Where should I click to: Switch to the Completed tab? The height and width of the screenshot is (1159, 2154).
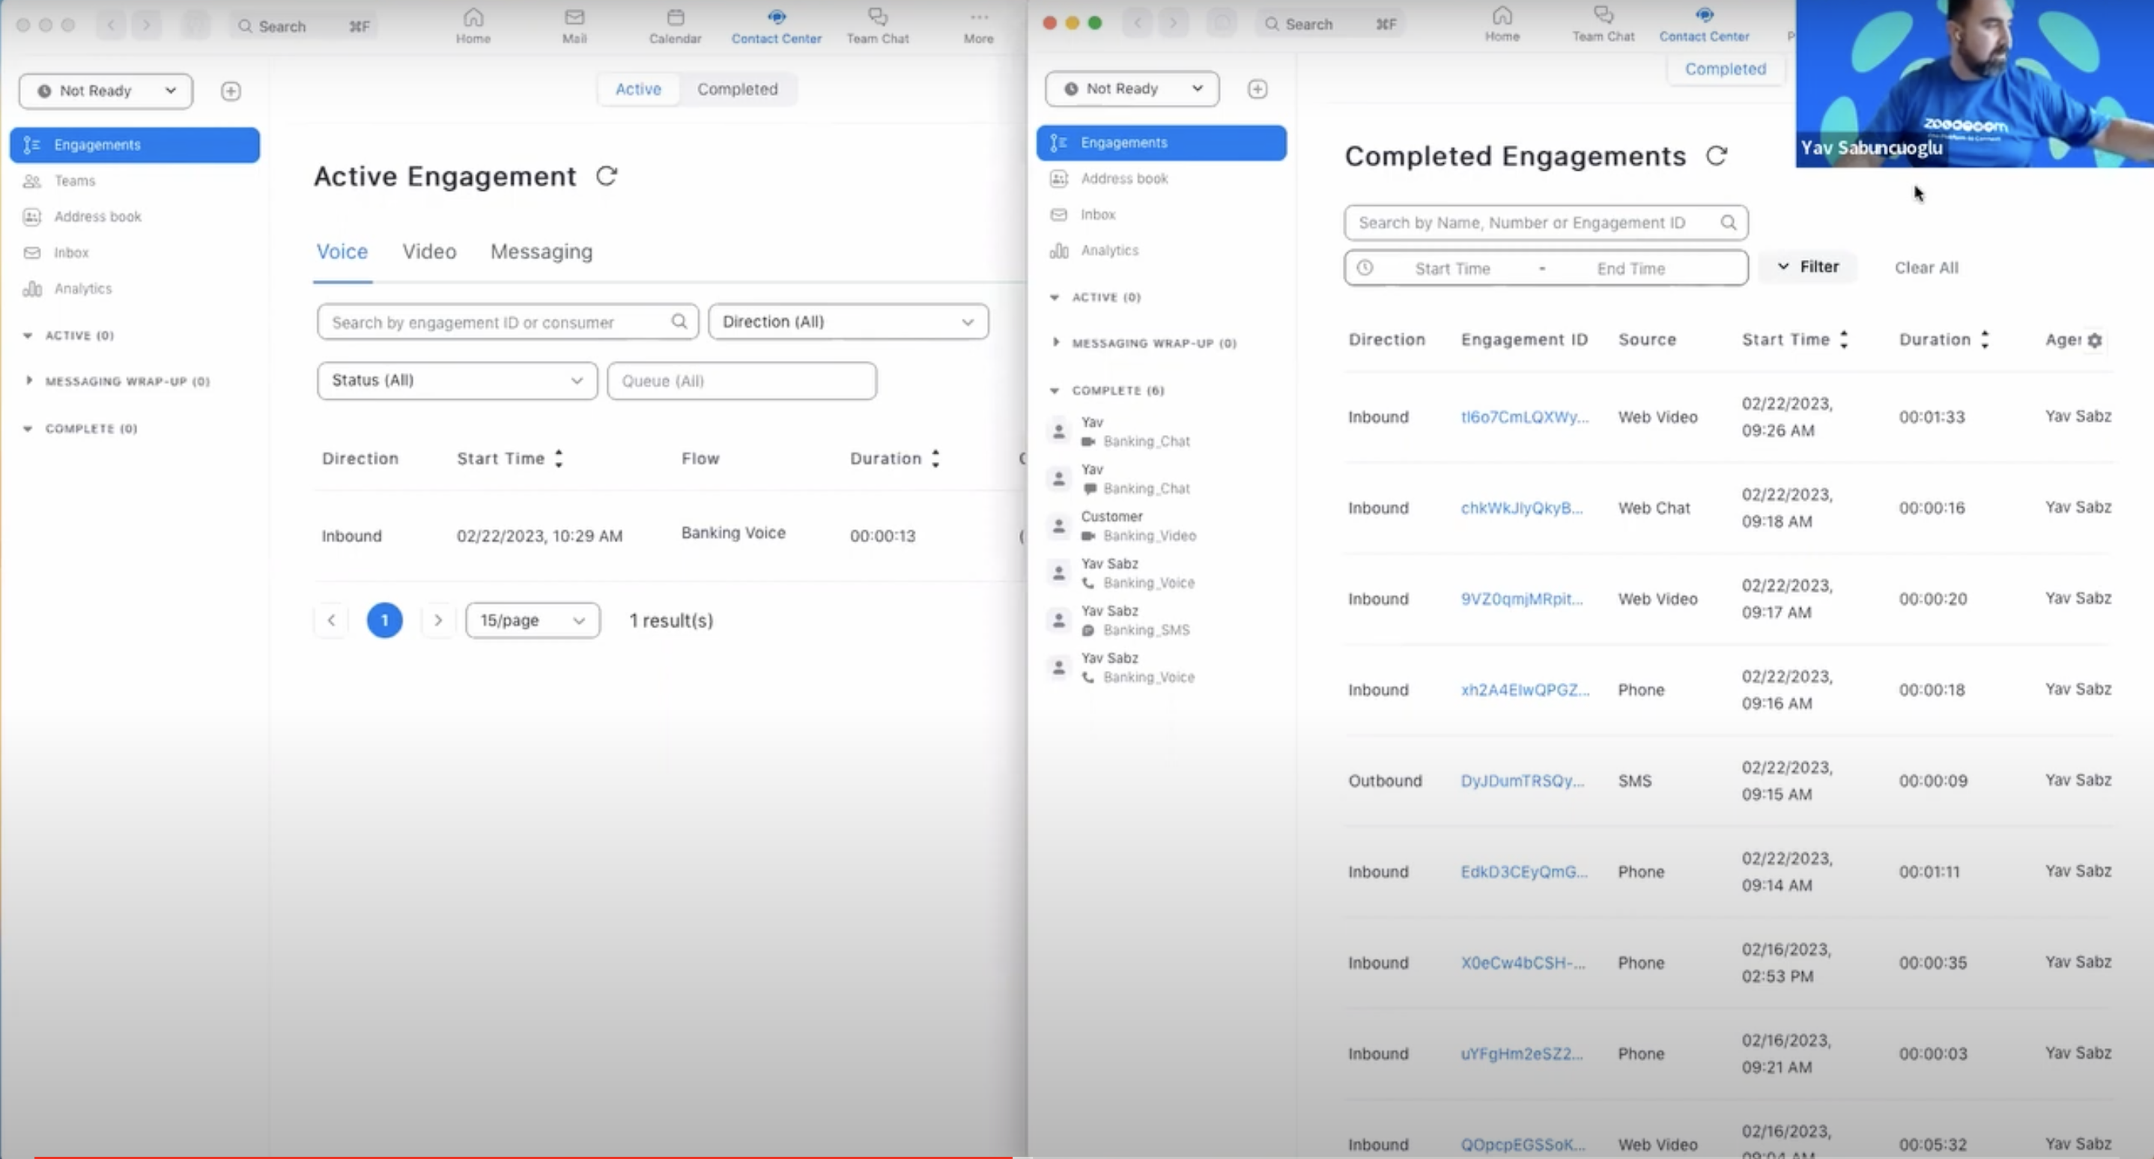pos(738,88)
